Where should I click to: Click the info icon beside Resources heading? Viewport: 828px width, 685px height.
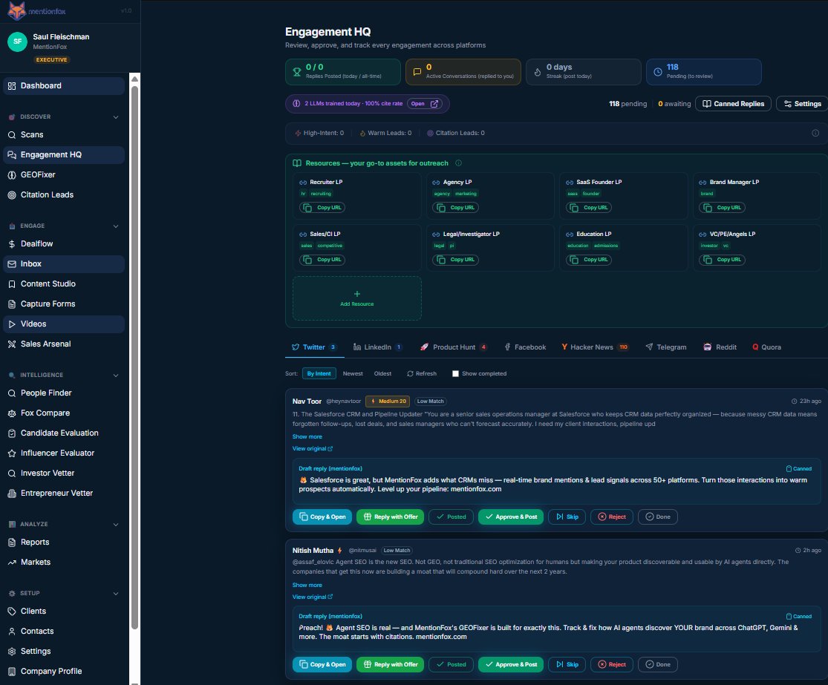pyautogui.click(x=458, y=163)
